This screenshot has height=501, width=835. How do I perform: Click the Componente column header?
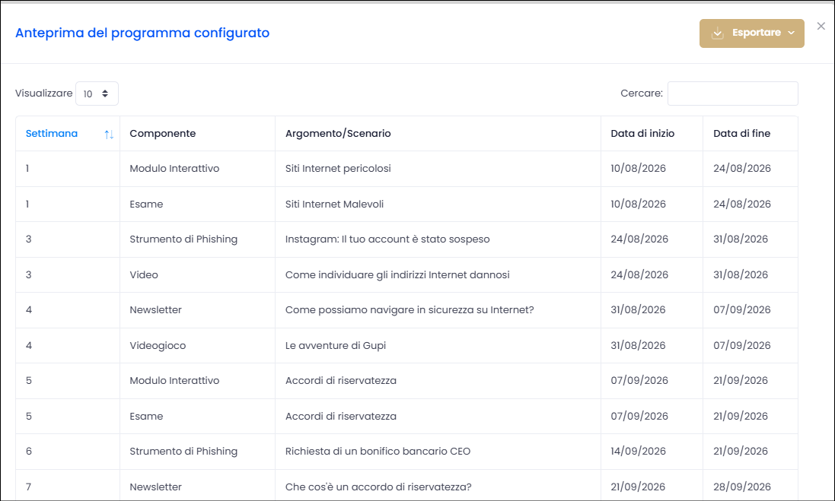[162, 134]
